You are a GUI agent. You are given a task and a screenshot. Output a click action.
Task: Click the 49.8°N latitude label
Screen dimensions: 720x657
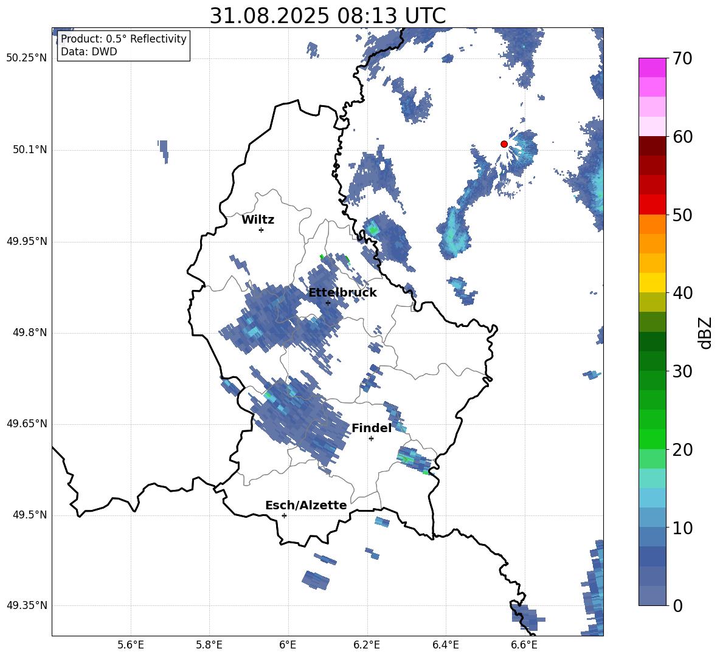click(30, 332)
